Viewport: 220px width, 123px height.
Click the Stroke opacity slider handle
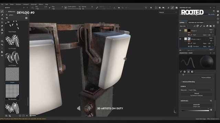tap(80, 9)
